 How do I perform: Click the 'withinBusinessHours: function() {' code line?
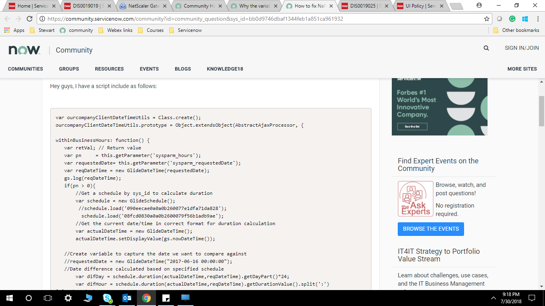click(103, 140)
